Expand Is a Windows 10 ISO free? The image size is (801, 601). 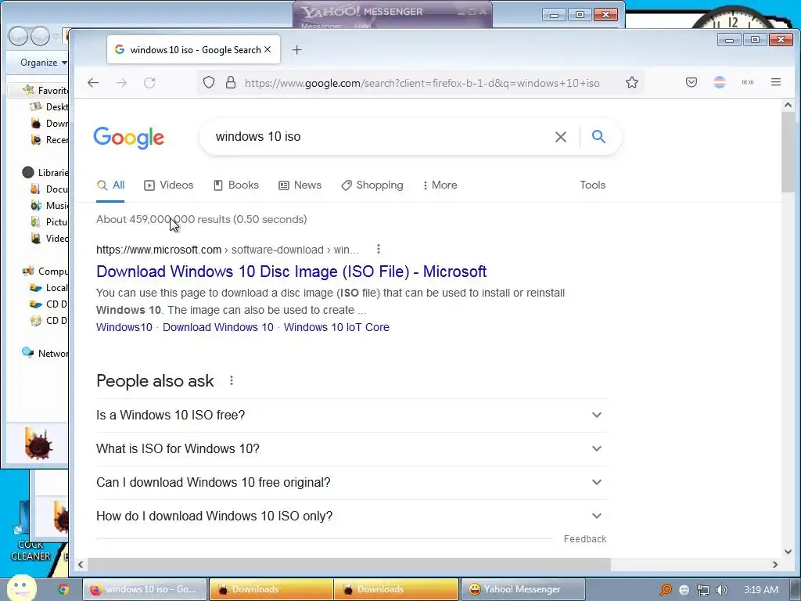pyautogui.click(x=351, y=415)
